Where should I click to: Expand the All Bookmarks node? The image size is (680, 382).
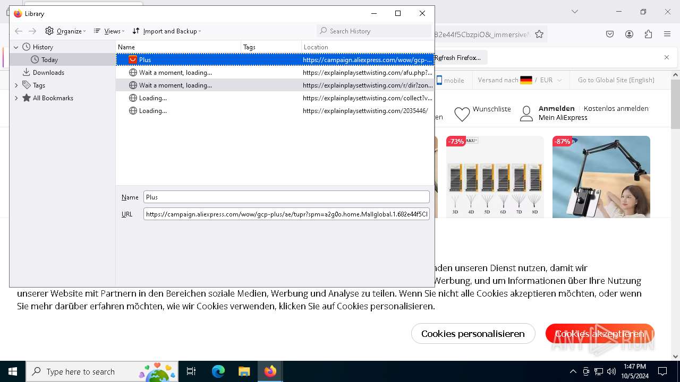(x=16, y=98)
